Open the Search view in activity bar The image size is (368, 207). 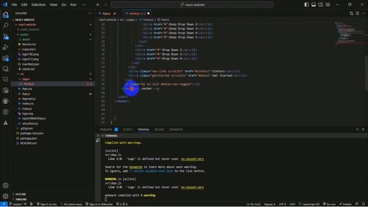(x=5, y=25)
